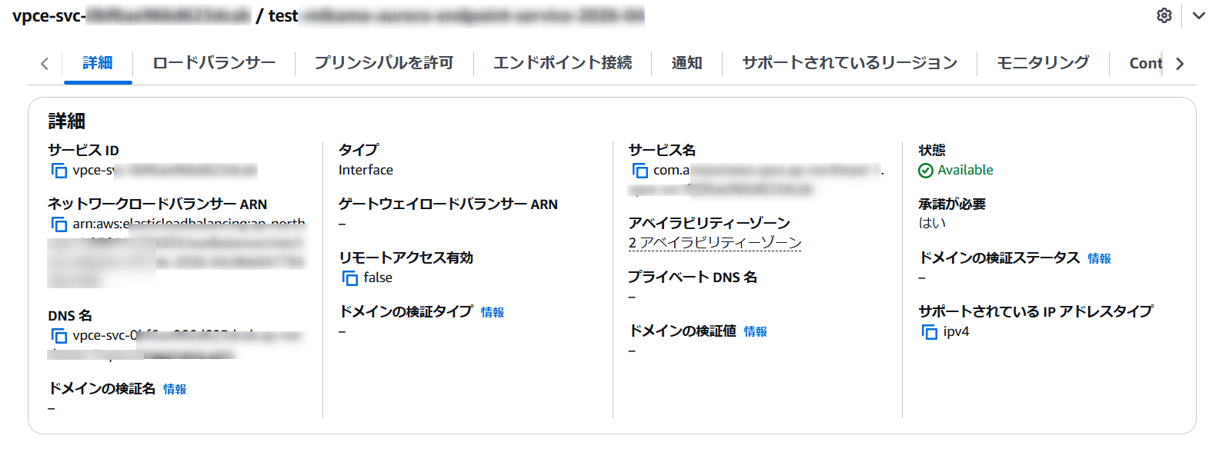This screenshot has width=1219, height=452.
Task: Switch to the モニタリング tab
Action: [1043, 63]
